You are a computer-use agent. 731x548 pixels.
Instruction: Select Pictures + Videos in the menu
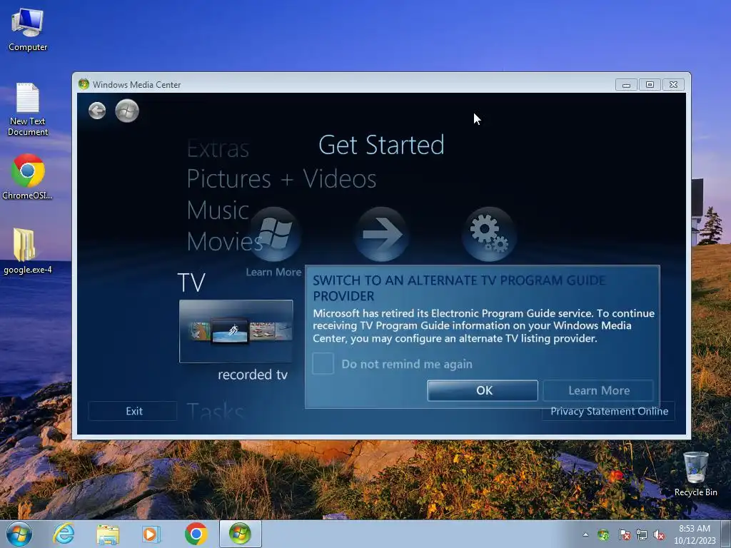(281, 179)
